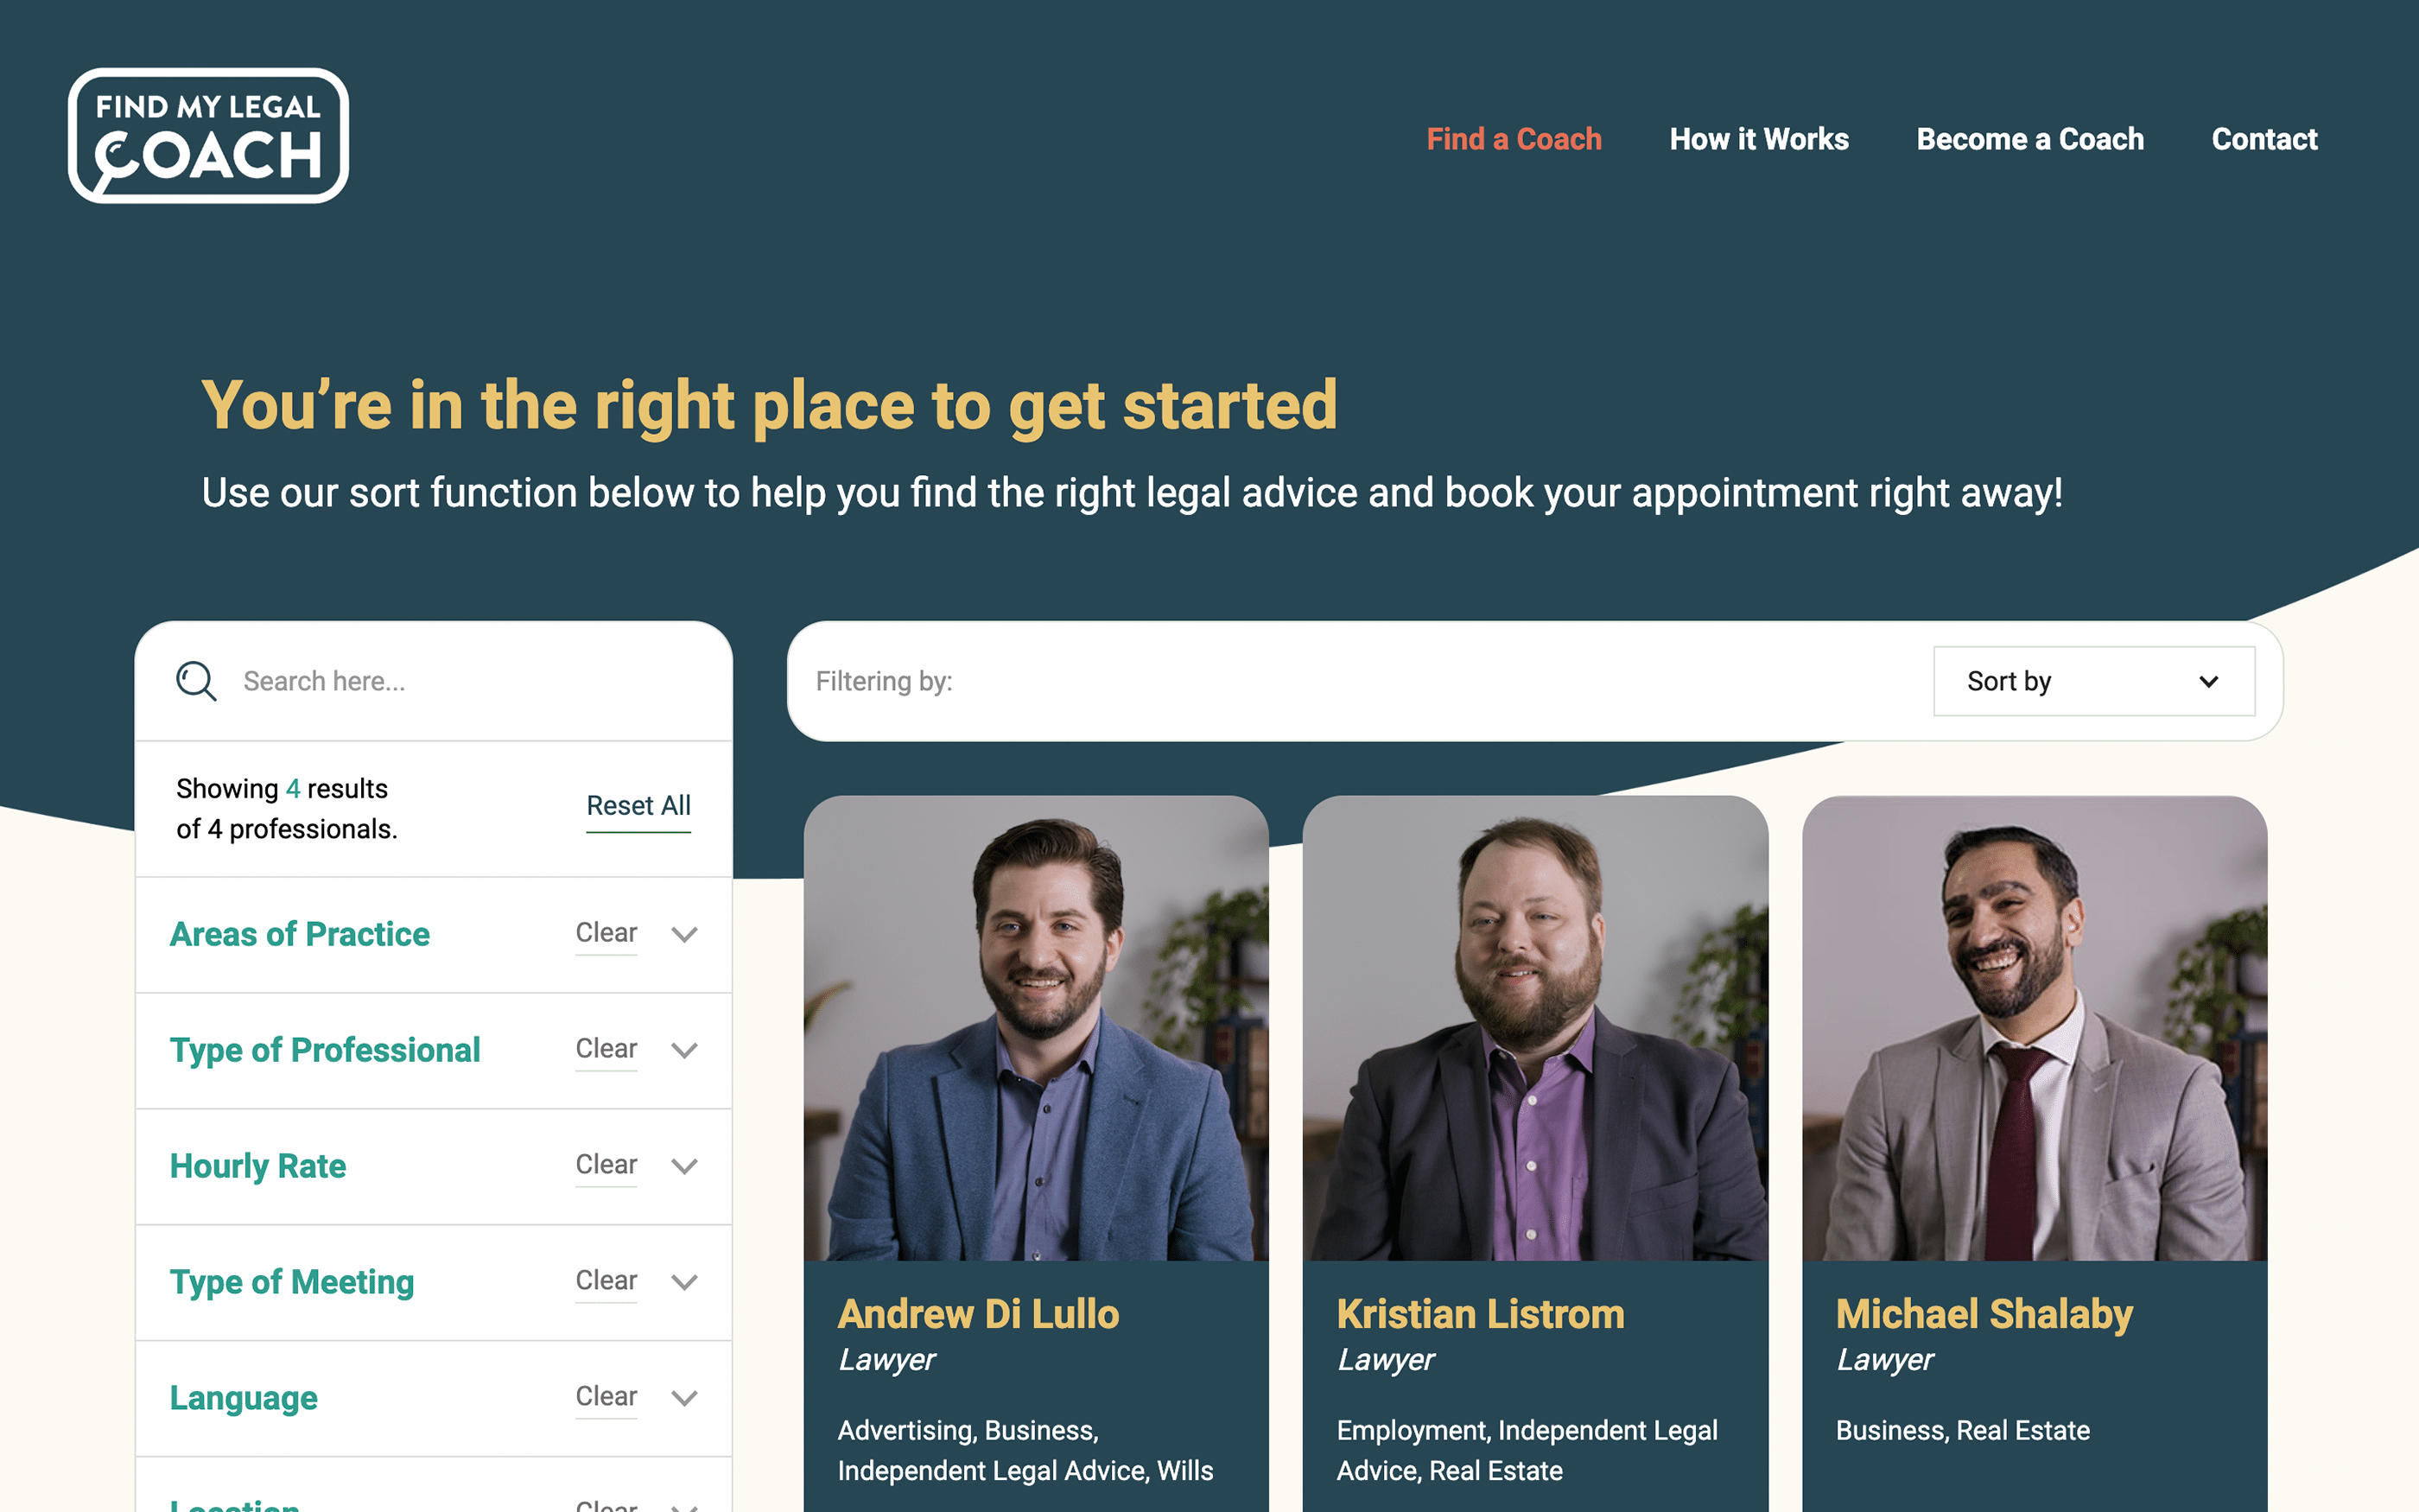Expand the Areas of Practice chevron
The image size is (2419, 1512).
pos(683,934)
